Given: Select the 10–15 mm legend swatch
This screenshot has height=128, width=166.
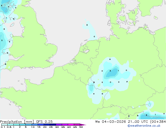Looking at the screenshot, I should coord(35,125).
